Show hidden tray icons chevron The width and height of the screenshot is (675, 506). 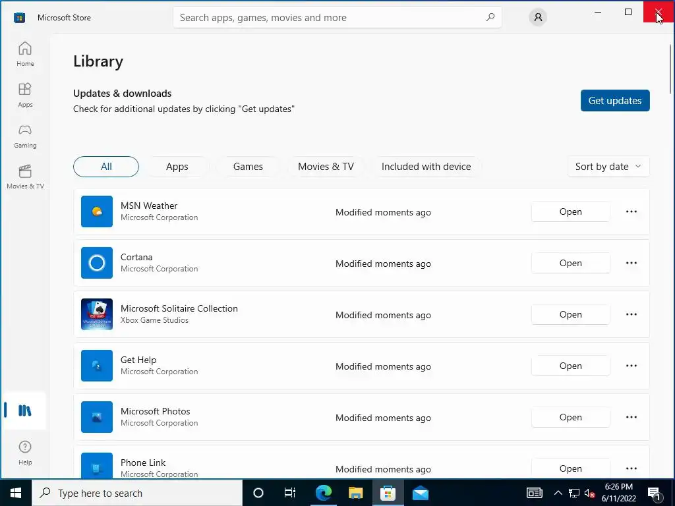(x=558, y=493)
